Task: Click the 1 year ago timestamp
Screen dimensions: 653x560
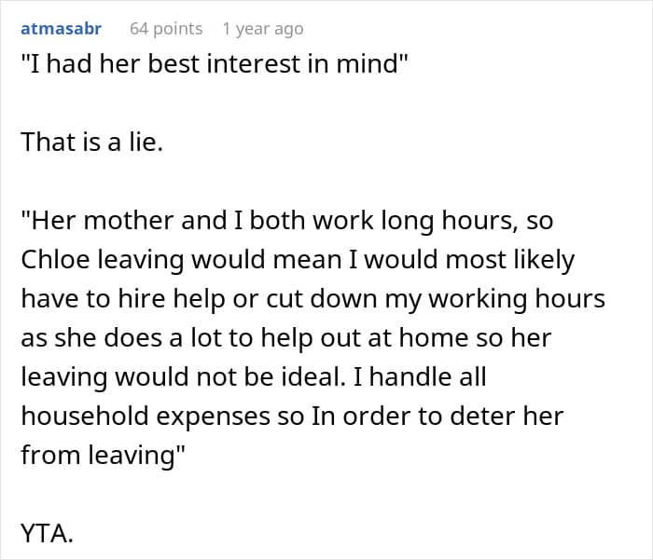Action: pos(262,29)
